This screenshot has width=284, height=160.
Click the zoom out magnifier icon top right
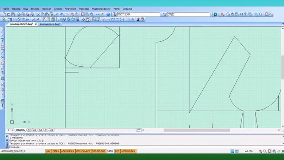(x=260, y=14)
